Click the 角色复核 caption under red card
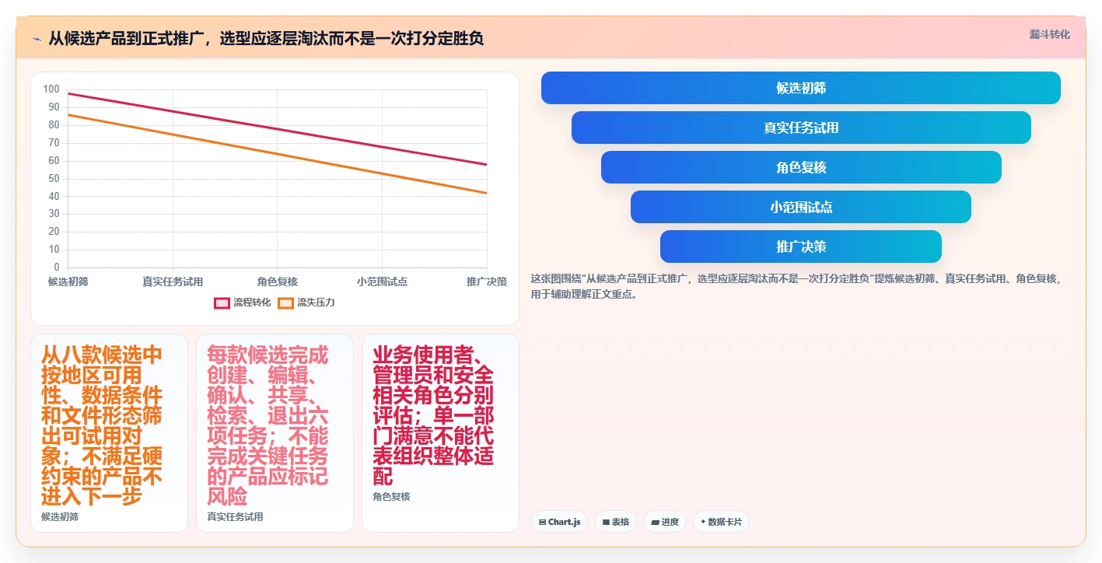The image size is (1102, 563). pos(391,496)
